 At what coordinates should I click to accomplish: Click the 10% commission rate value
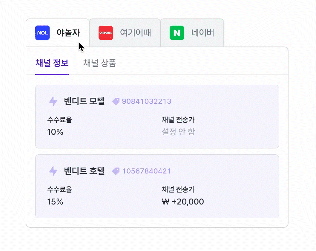coord(55,132)
